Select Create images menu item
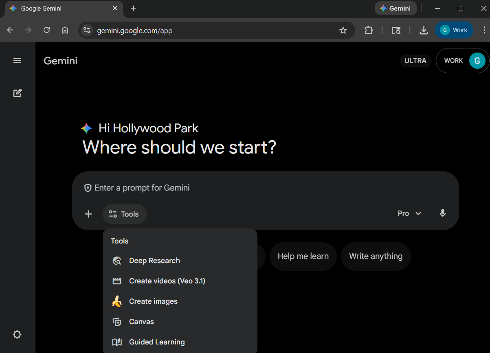The image size is (490, 353). tap(180, 301)
